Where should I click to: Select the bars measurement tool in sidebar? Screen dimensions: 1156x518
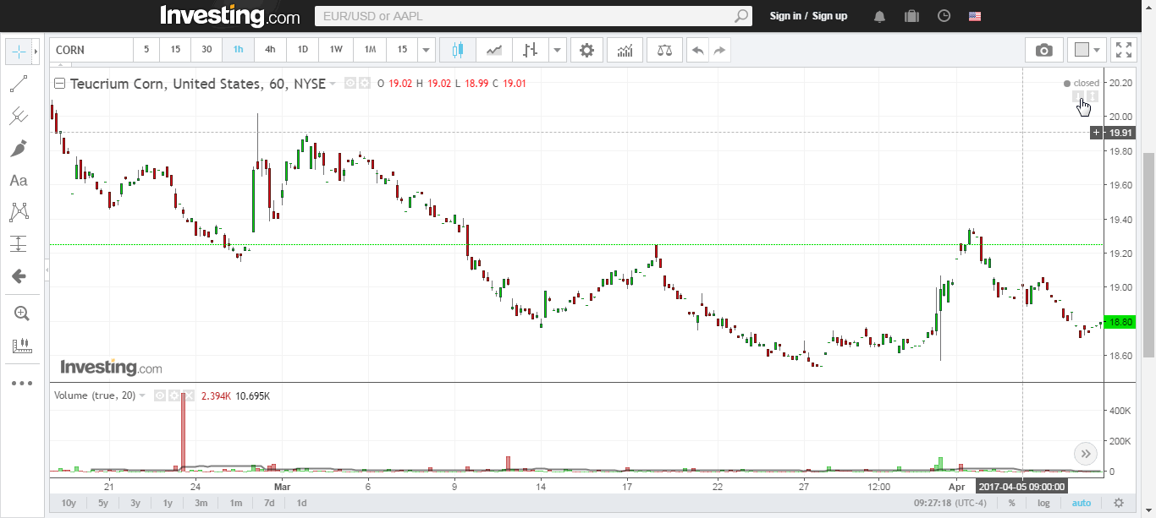pyautogui.click(x=22, y=345)
